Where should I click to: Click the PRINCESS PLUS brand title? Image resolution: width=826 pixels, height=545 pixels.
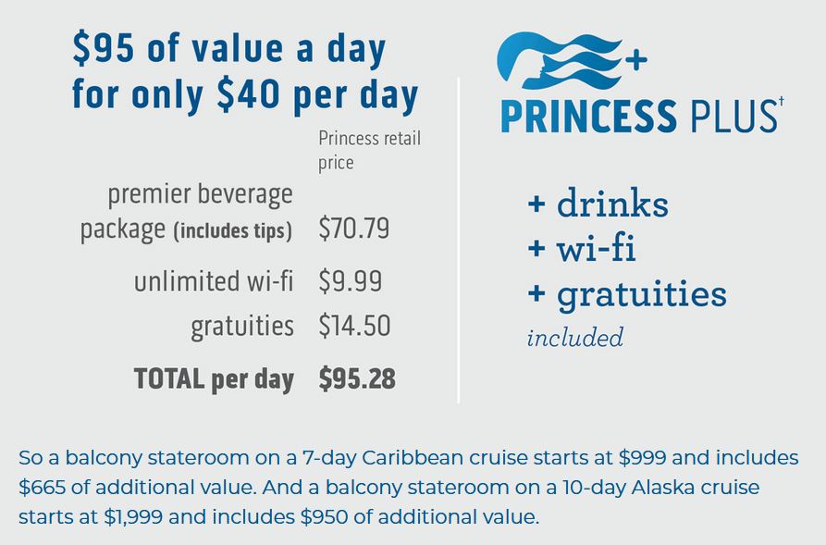(639, 116)
